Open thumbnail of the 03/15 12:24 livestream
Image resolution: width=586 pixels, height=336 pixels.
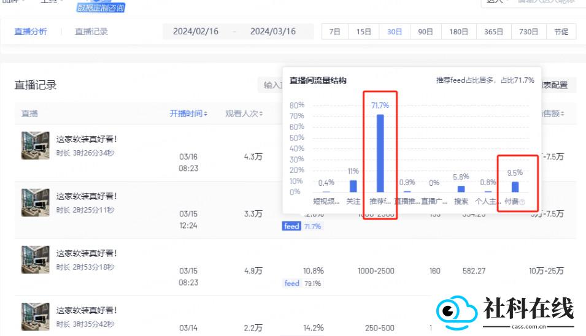point(36,202)
